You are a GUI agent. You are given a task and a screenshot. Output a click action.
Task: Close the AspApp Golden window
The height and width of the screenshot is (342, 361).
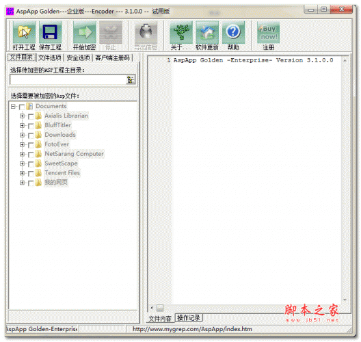pos(341,10)
